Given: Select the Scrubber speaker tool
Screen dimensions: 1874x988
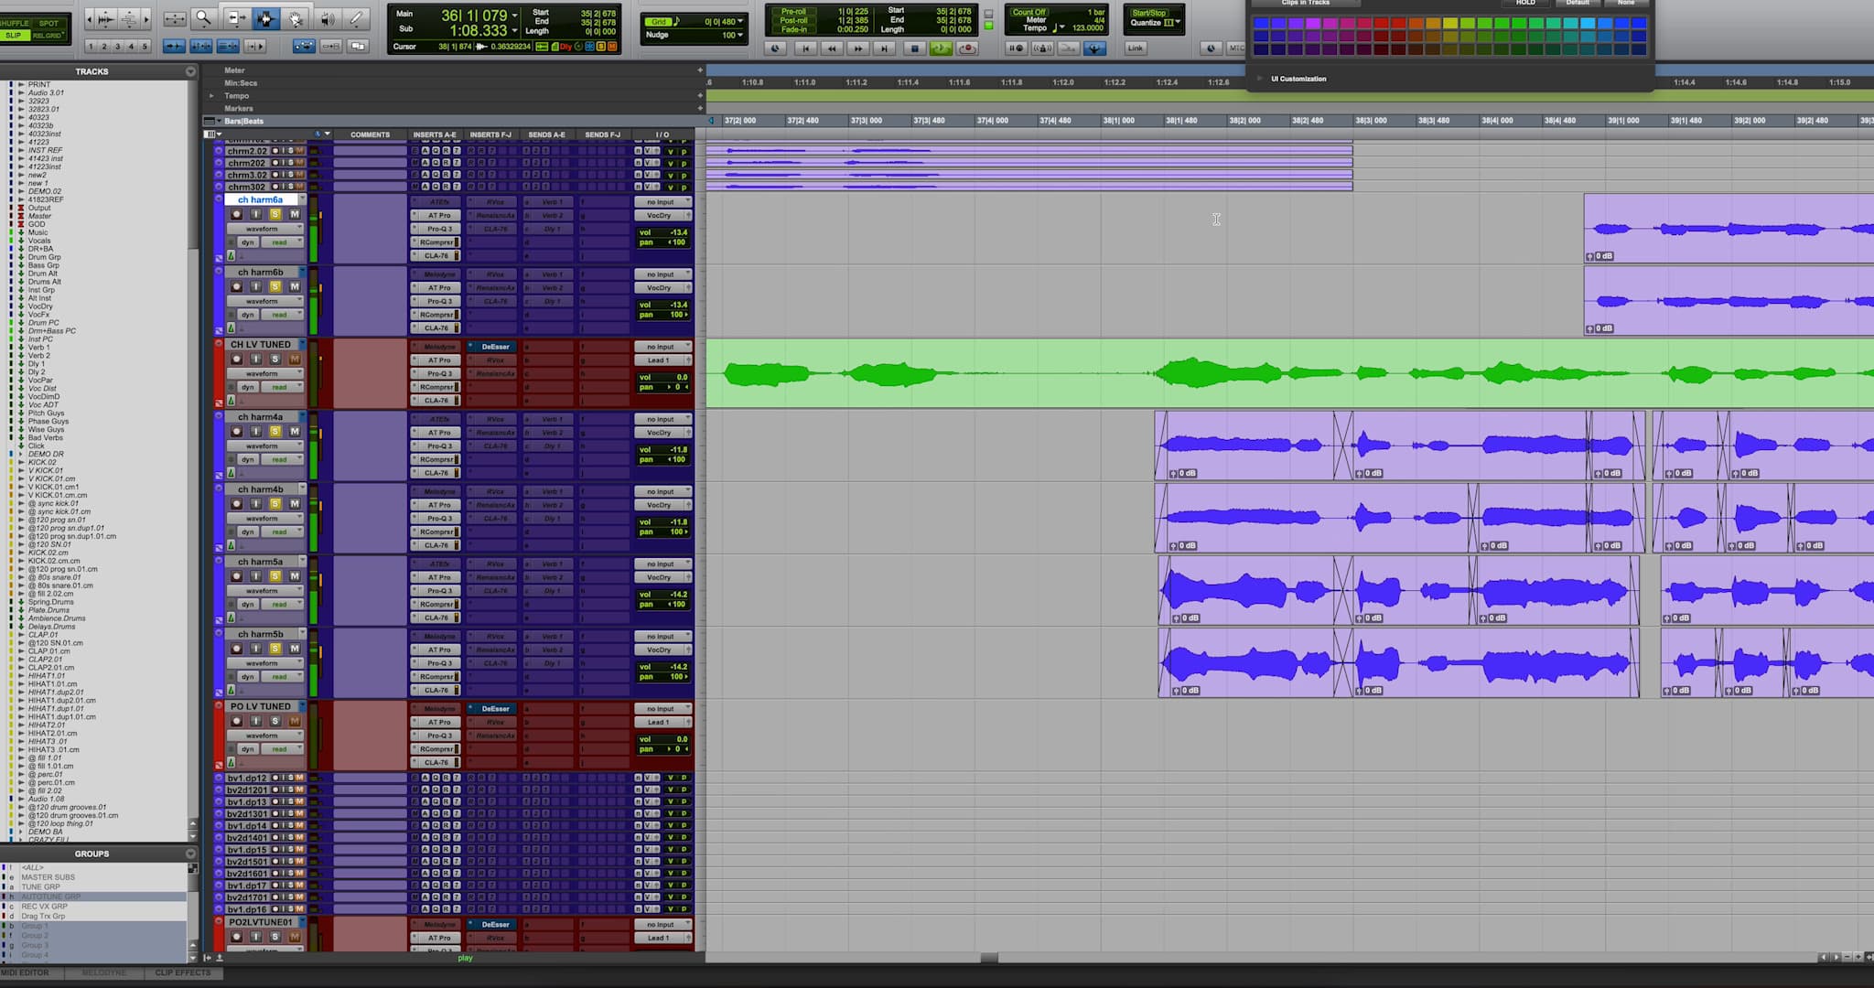Looking at the screenshot, I should (x=327, y=18).
